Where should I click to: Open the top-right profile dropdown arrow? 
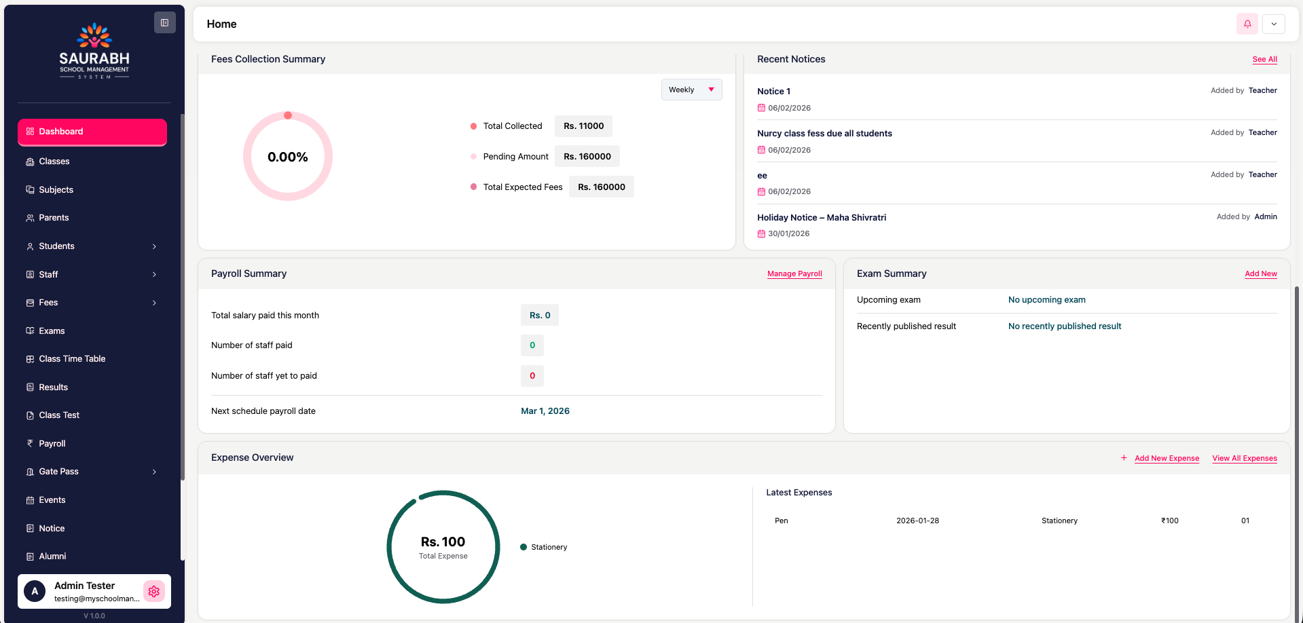[x=1274, y=24]
